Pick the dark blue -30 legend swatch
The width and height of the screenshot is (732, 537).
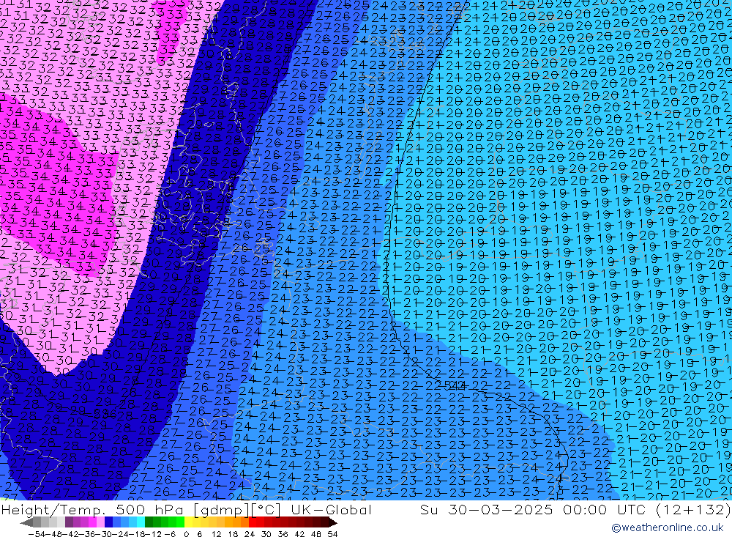(108, 522)
